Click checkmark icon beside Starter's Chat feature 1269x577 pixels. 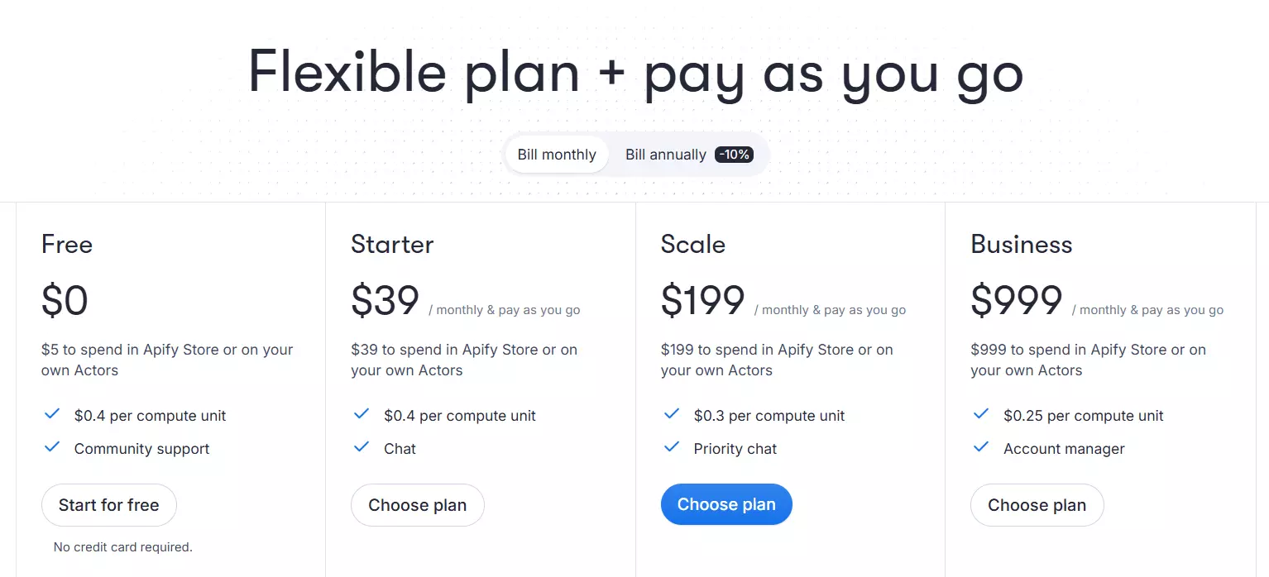click(362, 447)
